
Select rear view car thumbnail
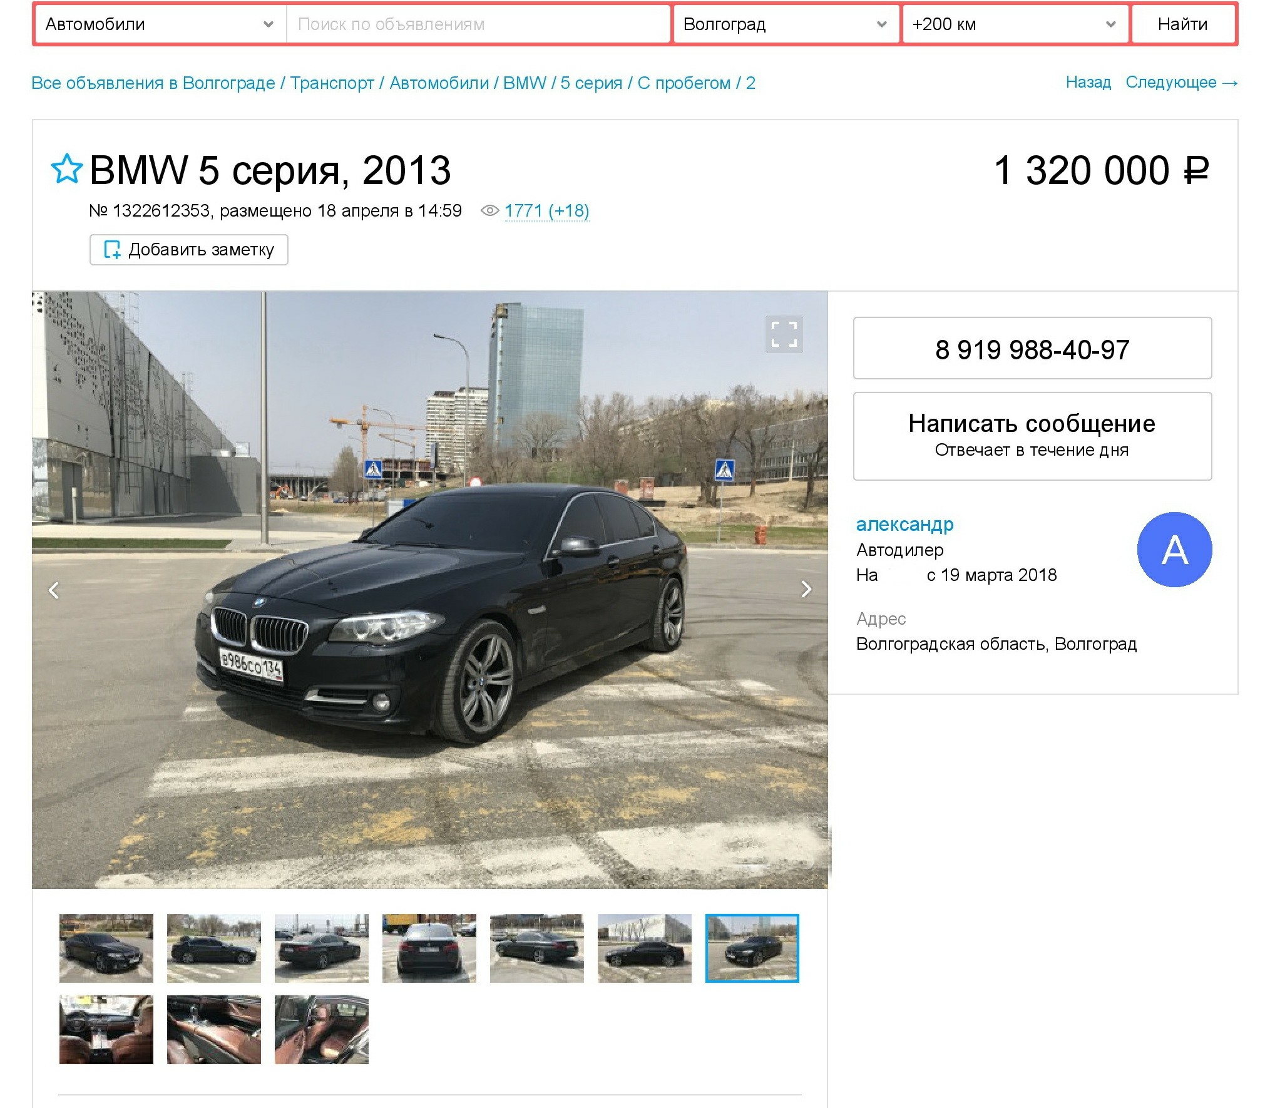coord(429,948)
